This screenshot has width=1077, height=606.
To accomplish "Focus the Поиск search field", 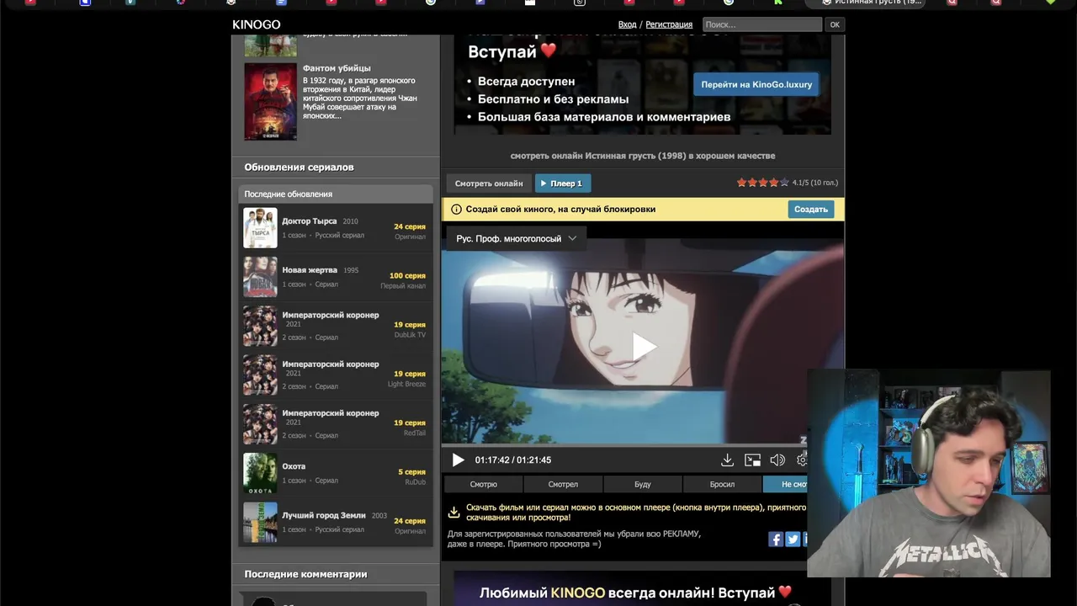I will click(x=761, y=24).
